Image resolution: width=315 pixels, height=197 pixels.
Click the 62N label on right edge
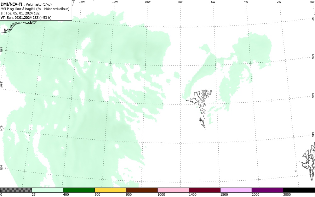point(313,96)
